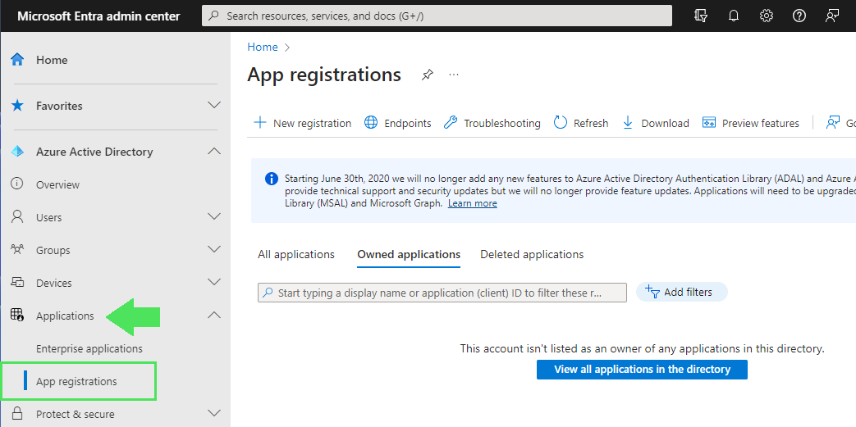The height and width of the screenshot is (427, 856).
Task: Expand the Groups chevron
Action: tap(214, 249)
